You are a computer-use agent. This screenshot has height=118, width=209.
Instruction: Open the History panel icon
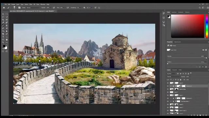pos(164,13)
